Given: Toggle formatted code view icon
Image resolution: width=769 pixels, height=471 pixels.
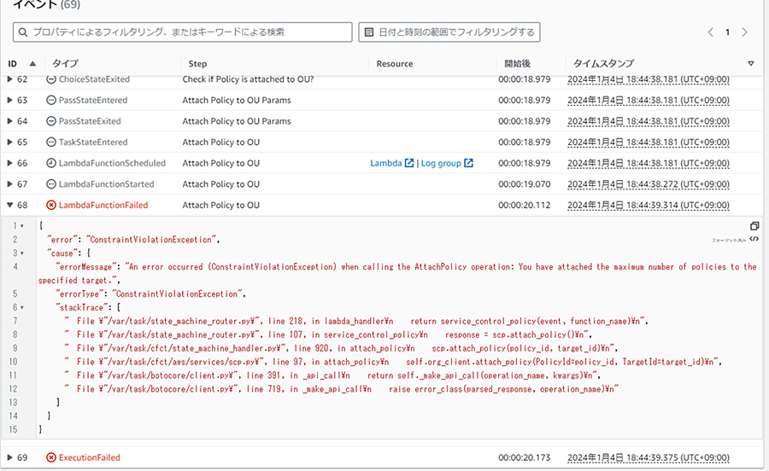Looking at the screenshot, I should (754, 239).
